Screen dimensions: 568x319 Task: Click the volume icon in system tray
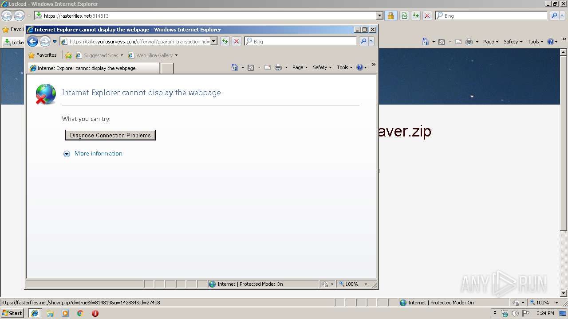point(515,313)
